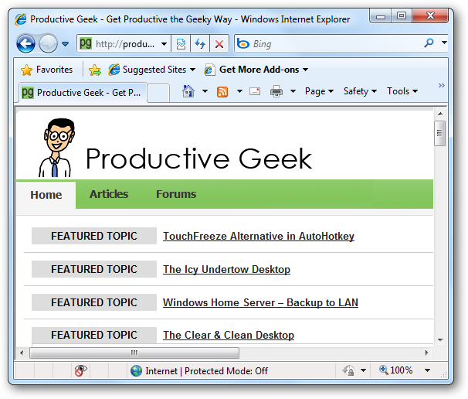Minimize the Internet Explorer window

pyautogui.click(x=381, y=16)
